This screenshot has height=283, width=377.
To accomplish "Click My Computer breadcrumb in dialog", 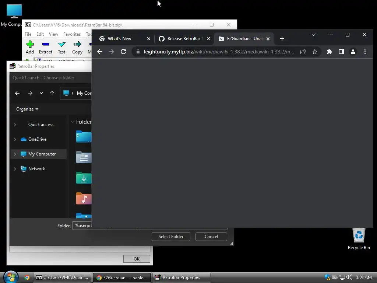I will coord(84,93).
